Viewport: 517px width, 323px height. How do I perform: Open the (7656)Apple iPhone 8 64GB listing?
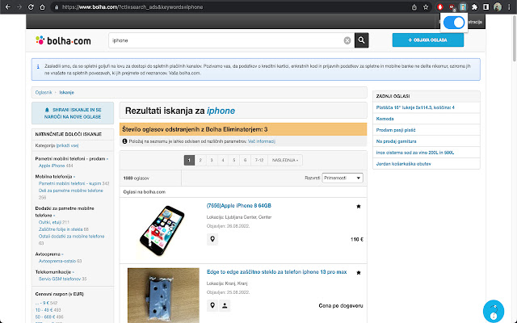coord(239,206)
